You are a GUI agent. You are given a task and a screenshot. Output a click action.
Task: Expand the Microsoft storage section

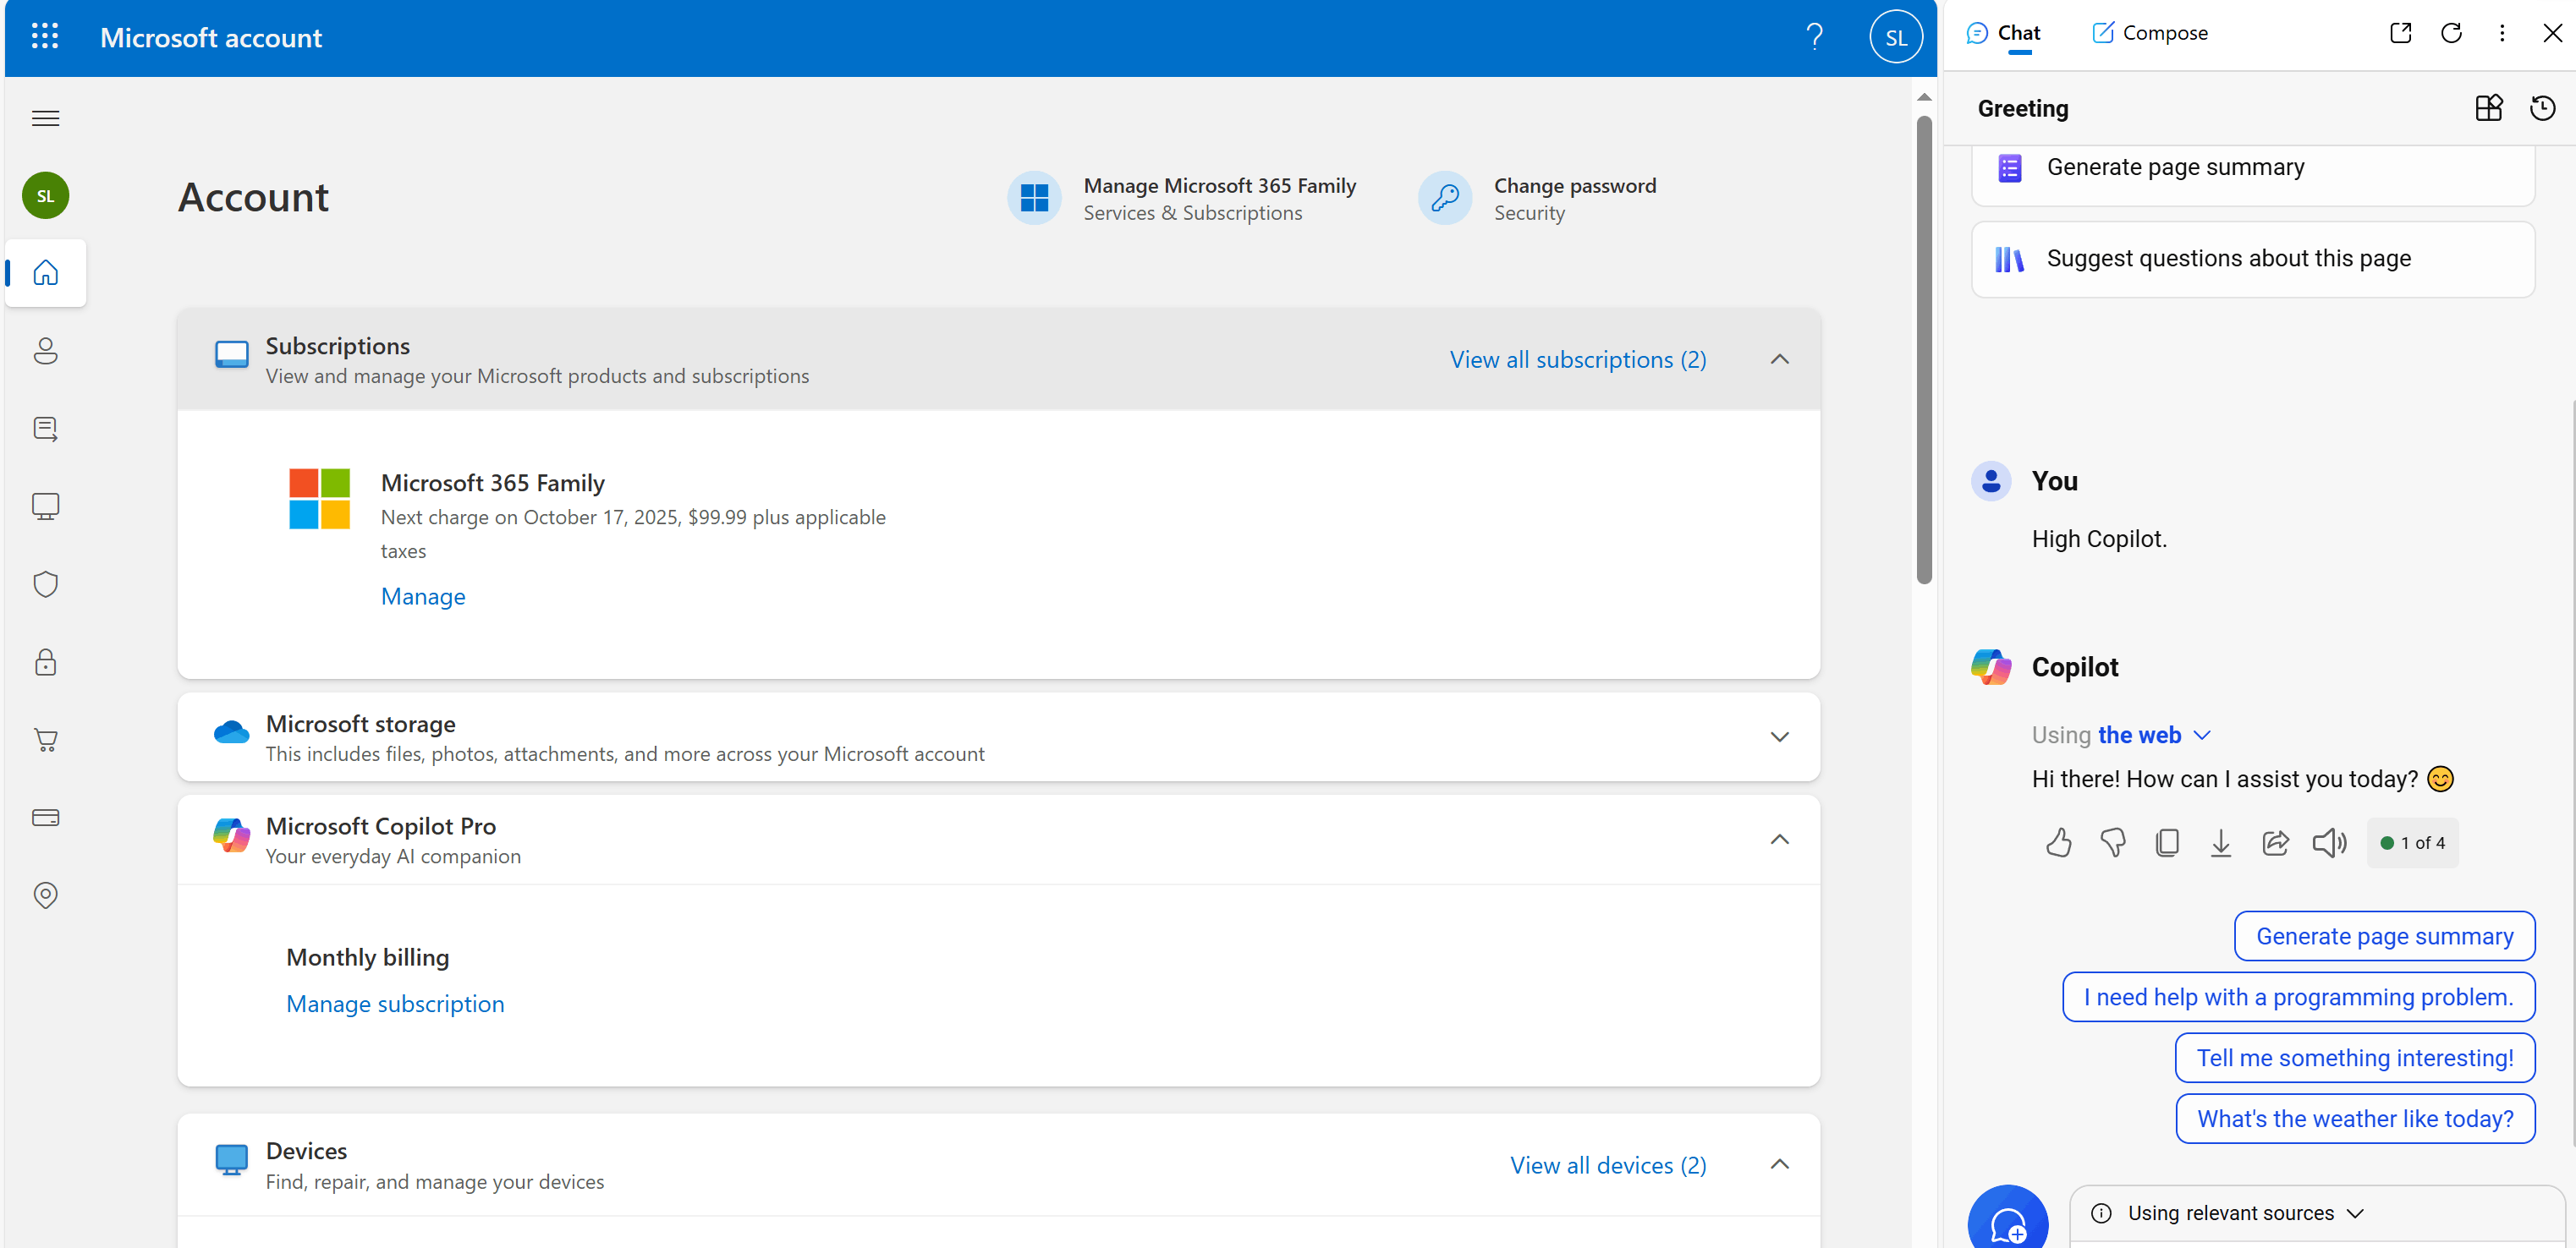(1779, 736)
